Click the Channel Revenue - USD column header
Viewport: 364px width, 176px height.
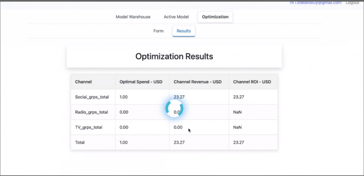tap(197, 82)
